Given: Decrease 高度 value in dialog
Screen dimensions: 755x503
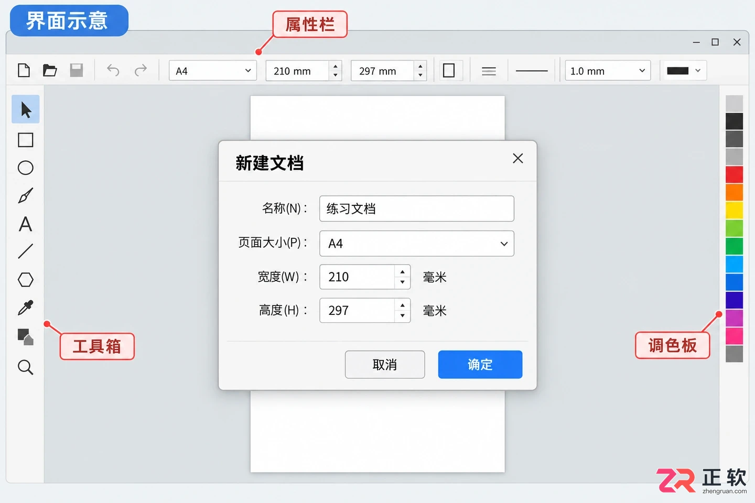Looking at the screenshot, I should tap(402, 316).
